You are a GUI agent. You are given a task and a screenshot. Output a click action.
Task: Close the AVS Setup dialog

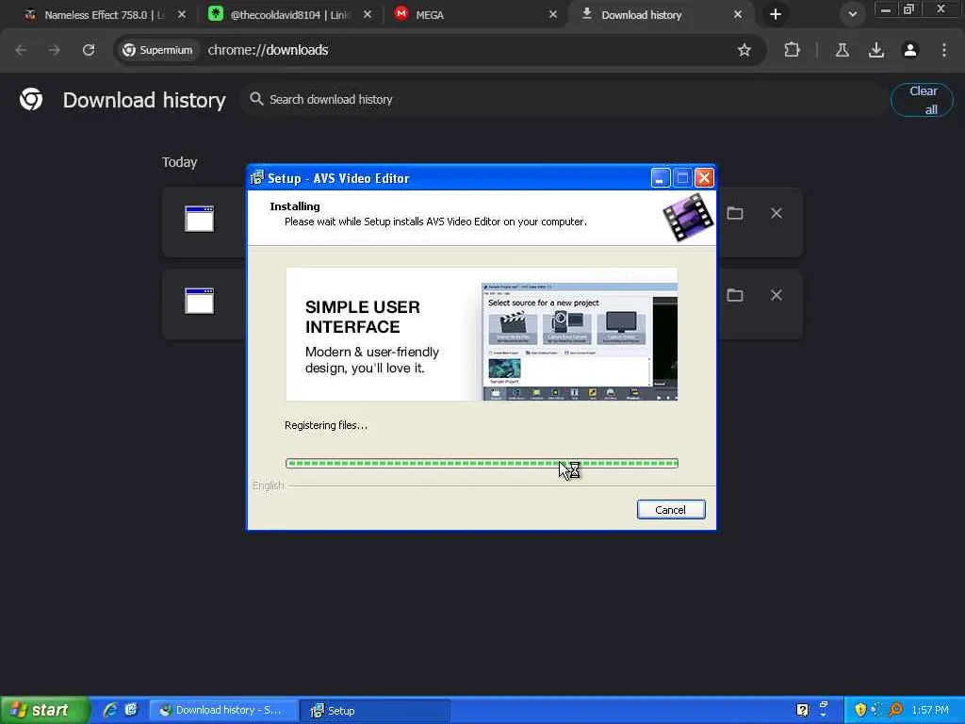pyautogui.click(x=704, y=178)
